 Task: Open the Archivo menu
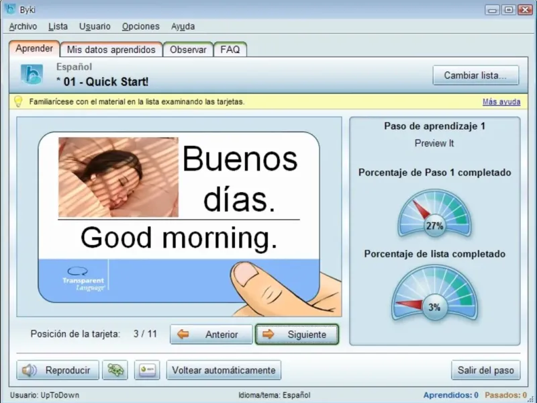pos(23,26)
